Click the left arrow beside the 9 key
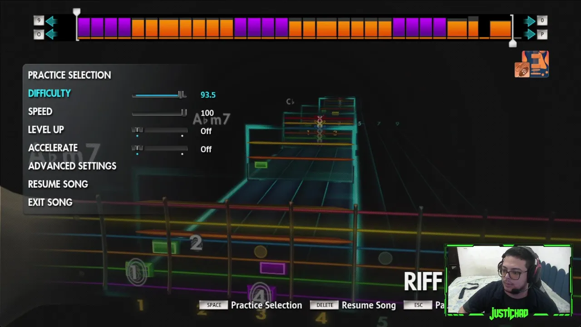581x327 pixels. (x=51, y=21)
